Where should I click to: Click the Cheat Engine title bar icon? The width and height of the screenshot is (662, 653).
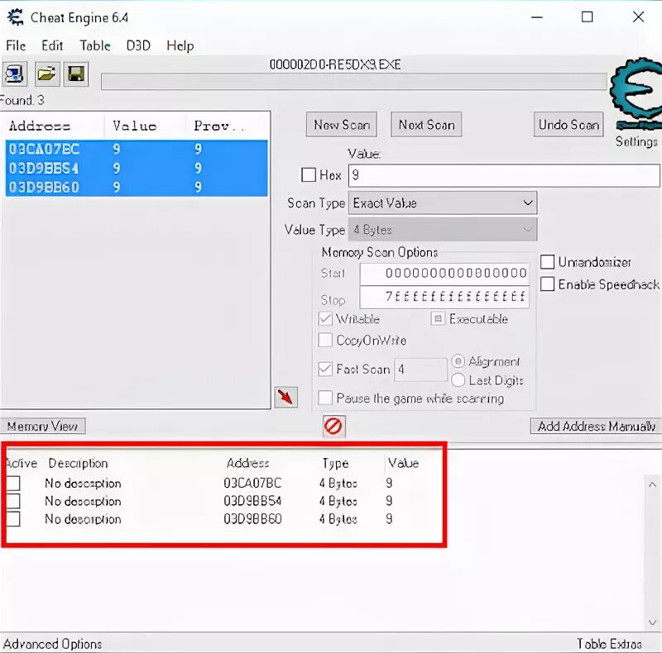15,17
